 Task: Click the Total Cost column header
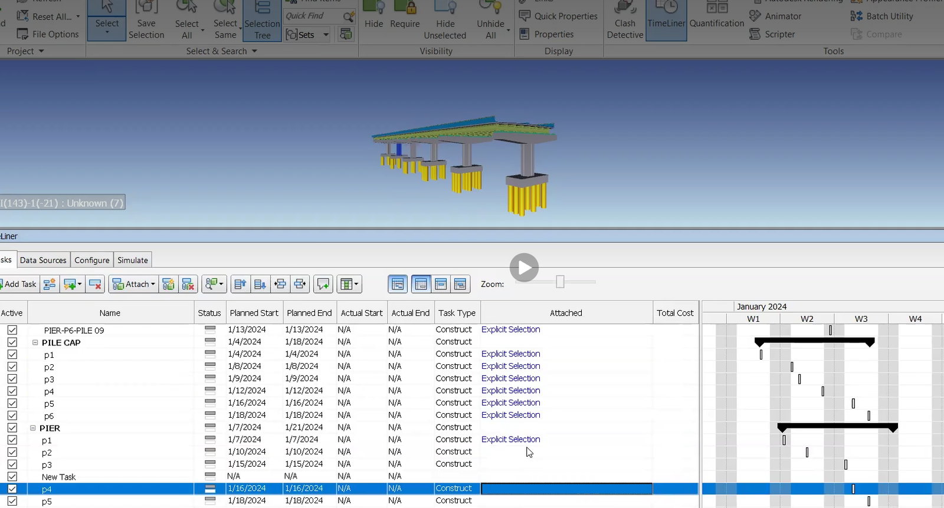click(676, 313)
